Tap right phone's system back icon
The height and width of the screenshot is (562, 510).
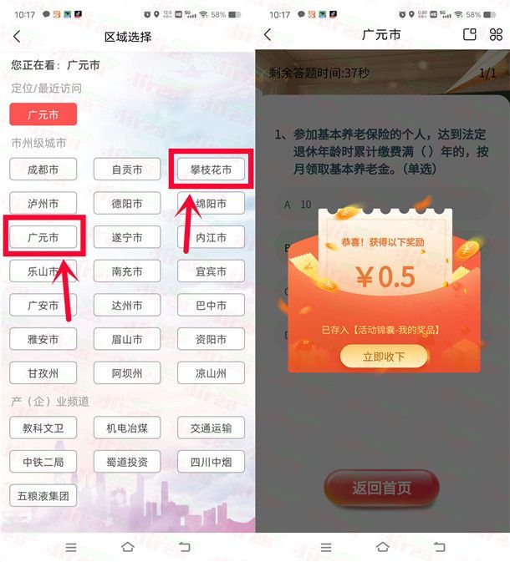439,547
